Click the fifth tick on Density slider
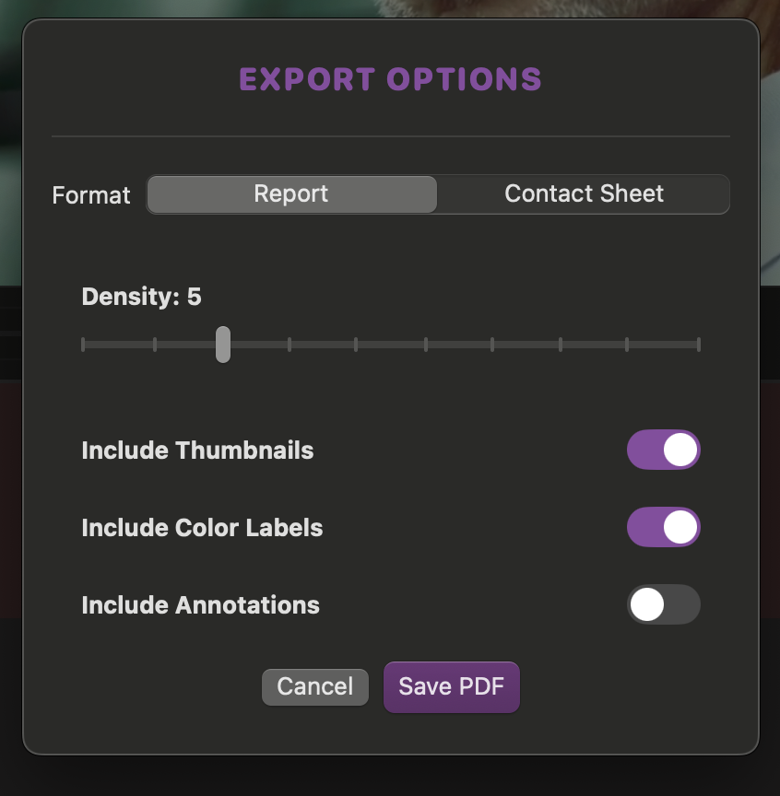The height and width of the screenshot is (796, 780). 356,345
